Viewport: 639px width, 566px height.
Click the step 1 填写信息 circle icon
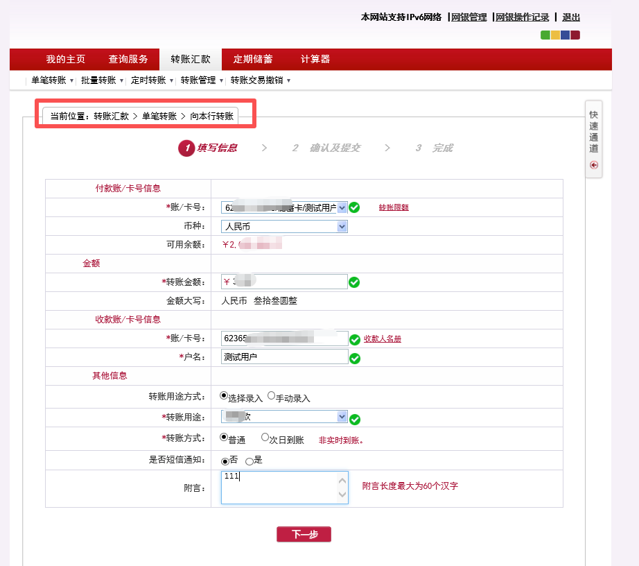click(186, 148)
